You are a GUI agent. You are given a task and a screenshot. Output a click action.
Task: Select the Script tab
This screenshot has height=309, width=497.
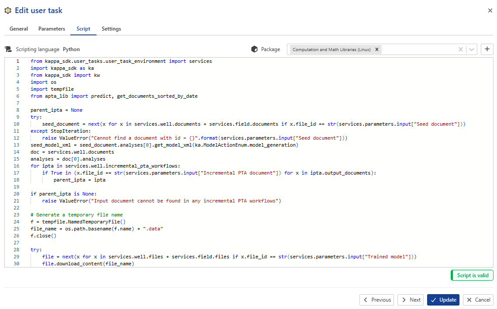[83, 29]
